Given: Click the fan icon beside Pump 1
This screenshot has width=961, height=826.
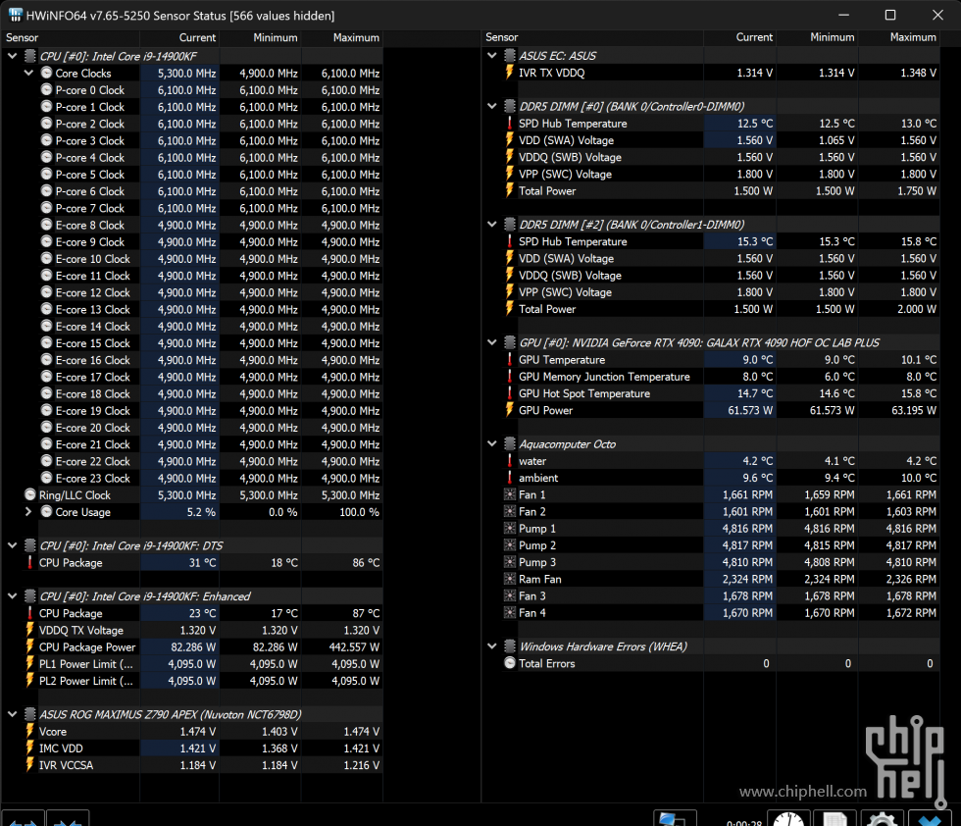Looking at the screenshot, I should click(x=509, y=528).
